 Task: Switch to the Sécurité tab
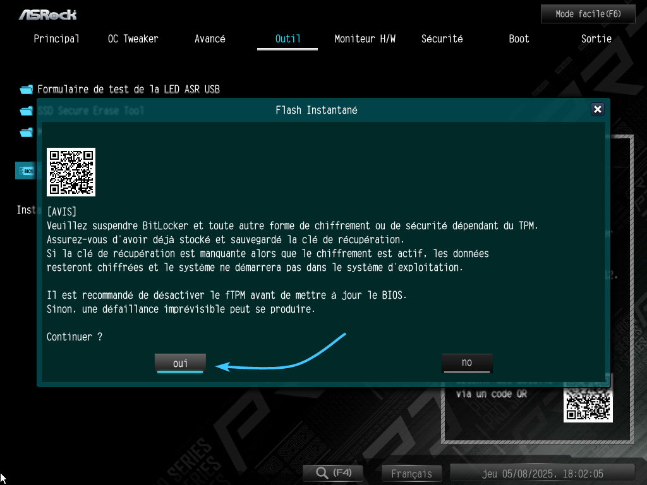tap(442, 39)
